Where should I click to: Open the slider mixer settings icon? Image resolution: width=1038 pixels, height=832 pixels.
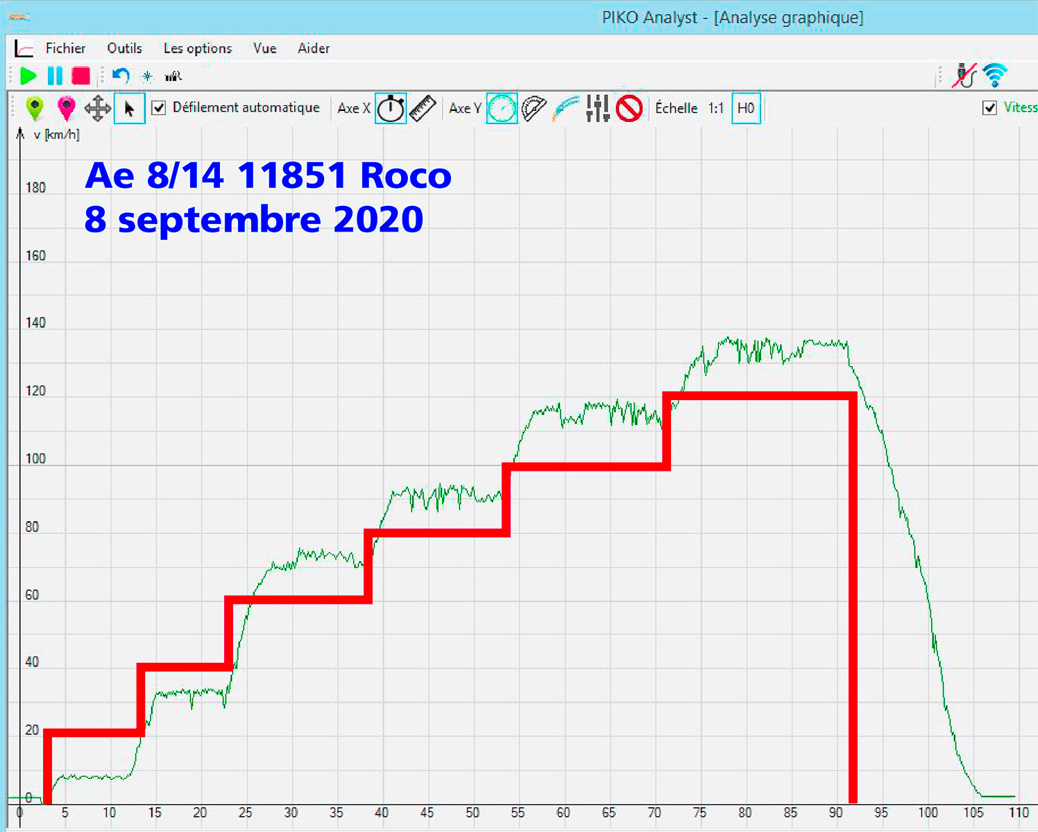pyautogui.click(x=597, y=108)
